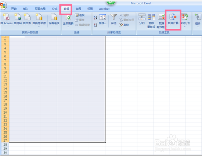Select row header 15
The width and height of the screenshot is (202, 156).
(x=5, y=92)
